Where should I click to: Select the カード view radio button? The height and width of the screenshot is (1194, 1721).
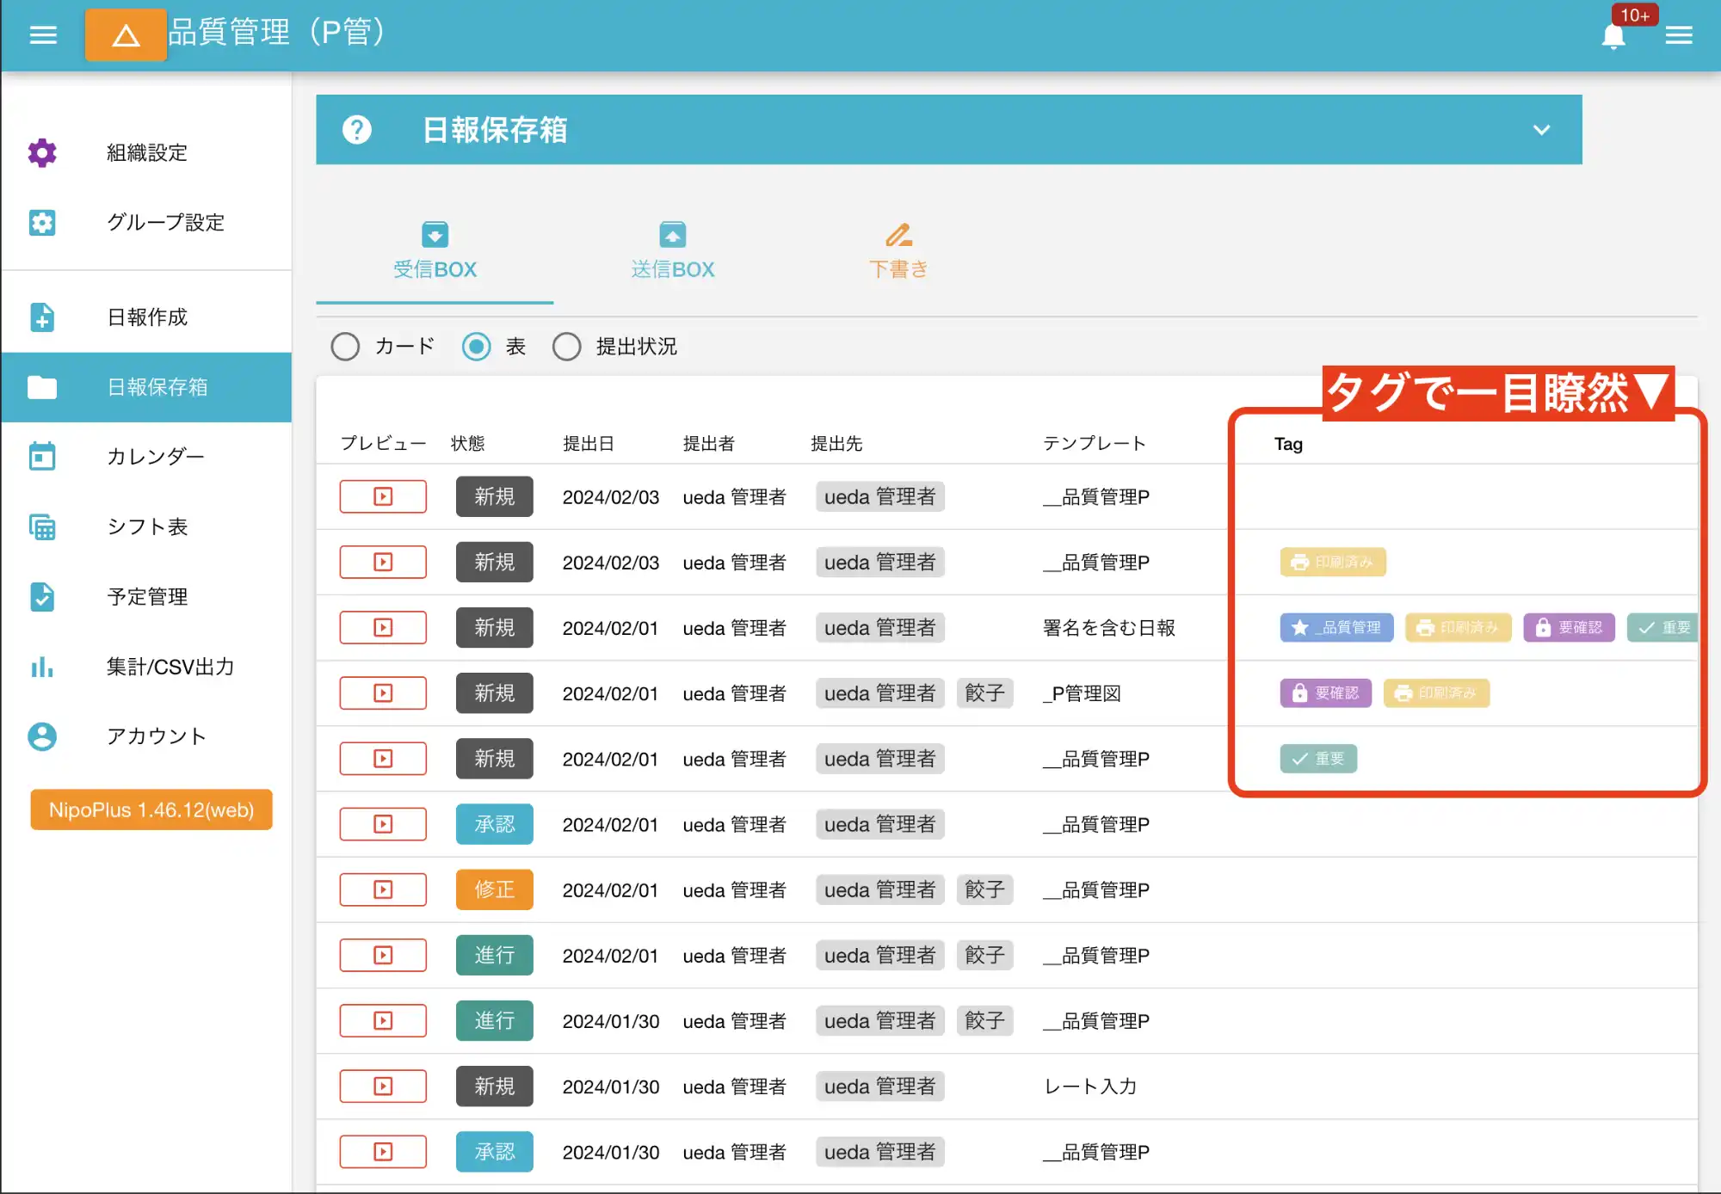pyautogui.click(x=345, y=346)
